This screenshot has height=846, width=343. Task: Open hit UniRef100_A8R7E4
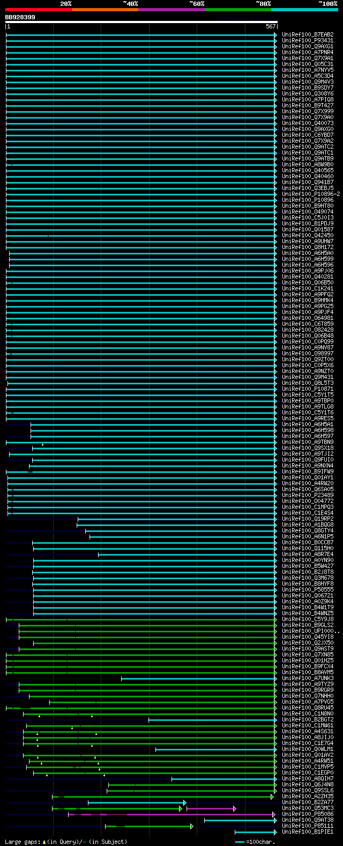308,555
